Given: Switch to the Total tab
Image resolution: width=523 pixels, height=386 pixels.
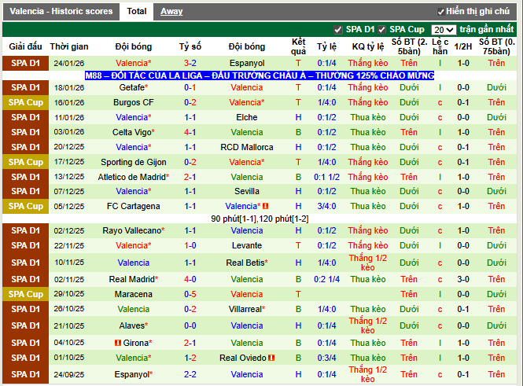Looking at the screenshot, I should point(136,11).
